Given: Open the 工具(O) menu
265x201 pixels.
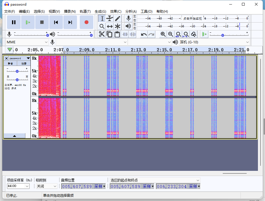Looking at the screenshot, I should [147, 12].
